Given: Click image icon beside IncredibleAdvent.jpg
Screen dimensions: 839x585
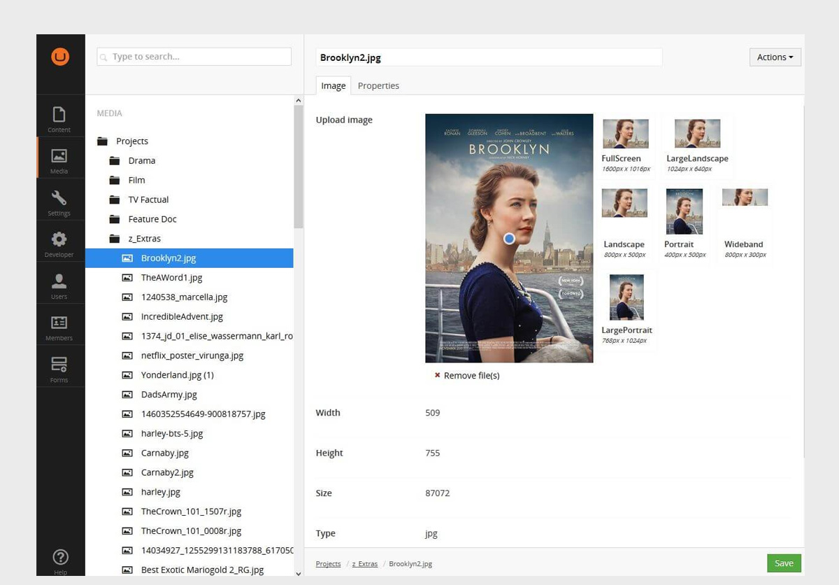Looking at the screenshot, I should click(x=127, y=317).
